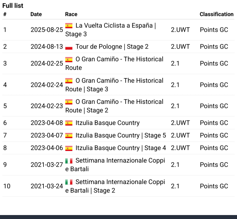Click the Spain flag for O Gran Camiño Stage 3
Screen dimensions: 237x219
69,80
